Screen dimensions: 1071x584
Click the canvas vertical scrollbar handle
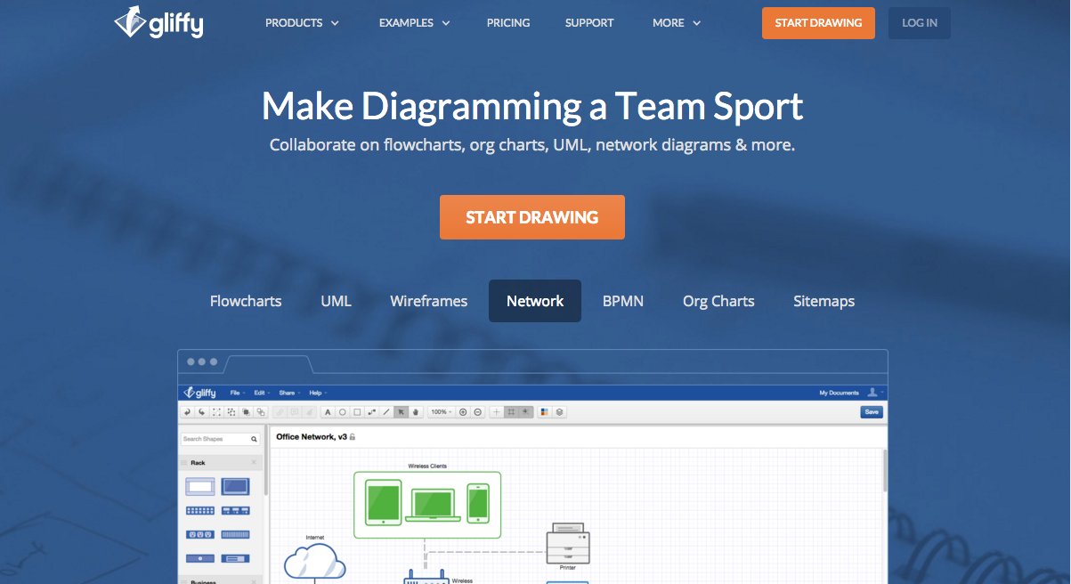click(884, 471)
